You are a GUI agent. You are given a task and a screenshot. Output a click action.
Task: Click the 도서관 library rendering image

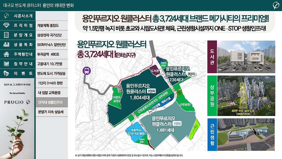246,57
